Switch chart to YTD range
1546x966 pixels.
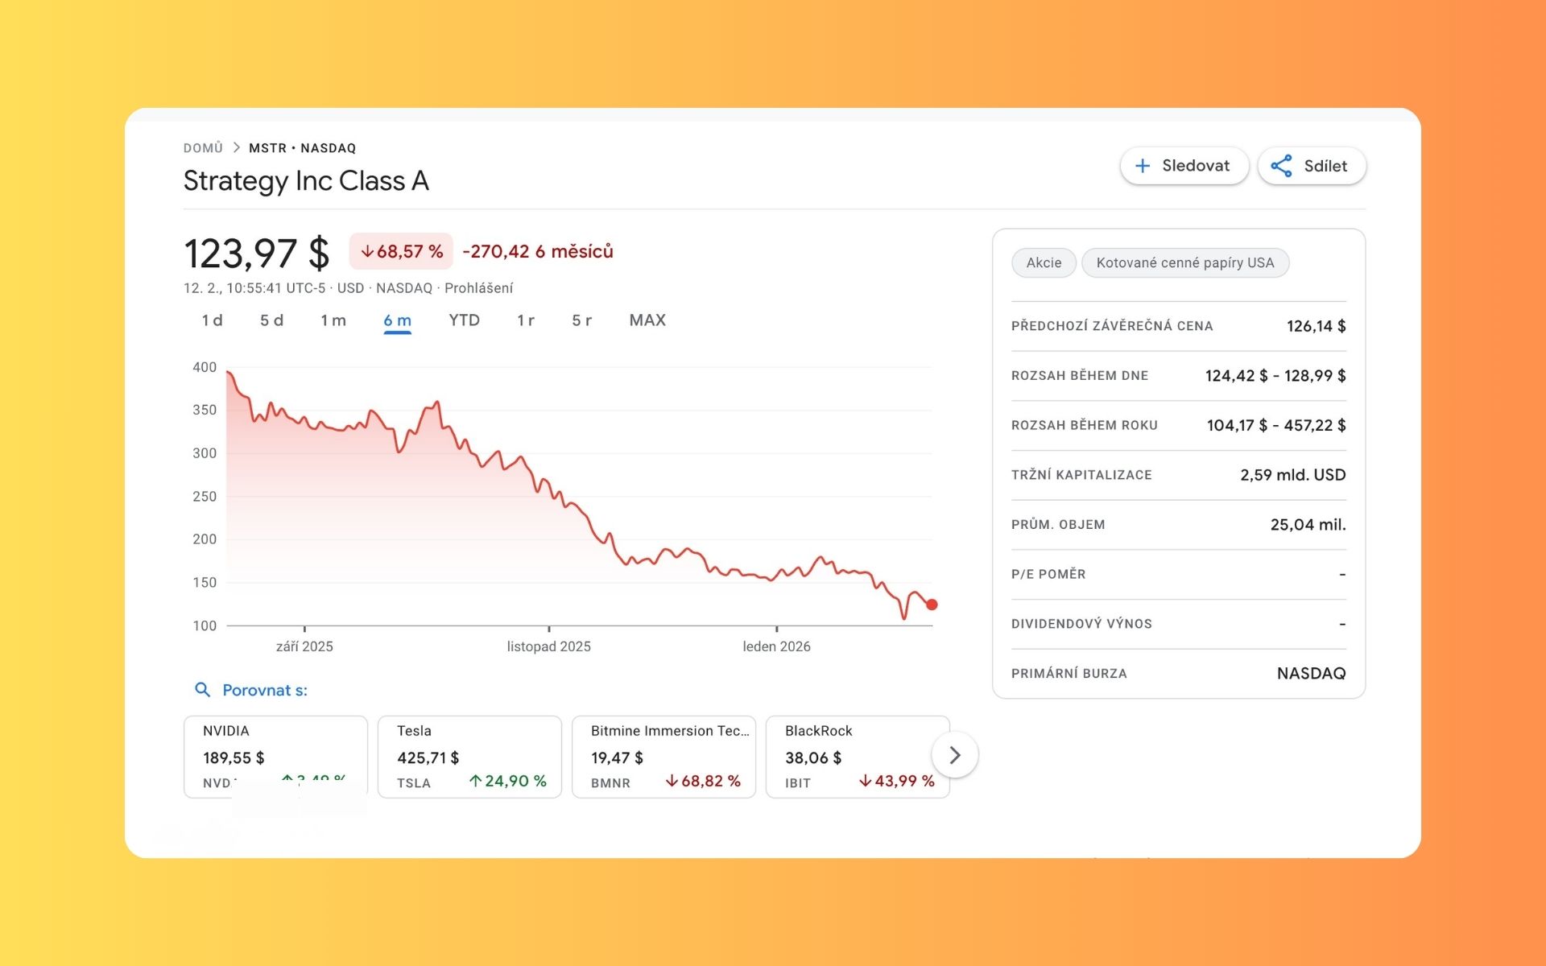pyautogui.click(x=464, y=320)
